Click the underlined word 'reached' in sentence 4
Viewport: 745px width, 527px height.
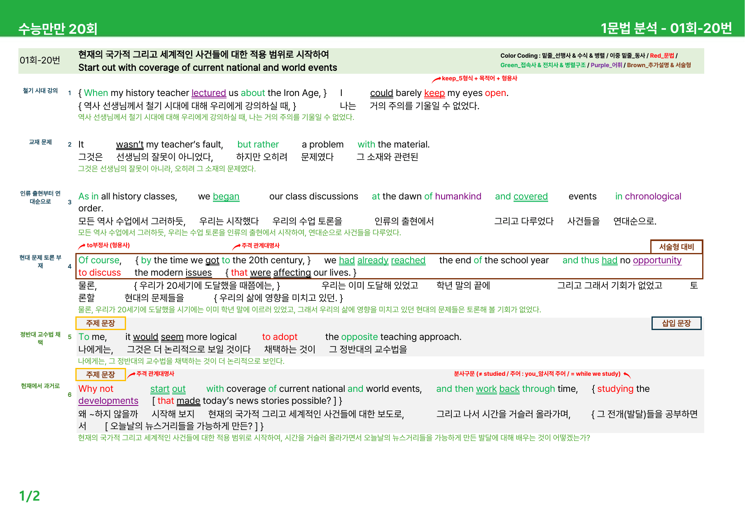(408, 260)
